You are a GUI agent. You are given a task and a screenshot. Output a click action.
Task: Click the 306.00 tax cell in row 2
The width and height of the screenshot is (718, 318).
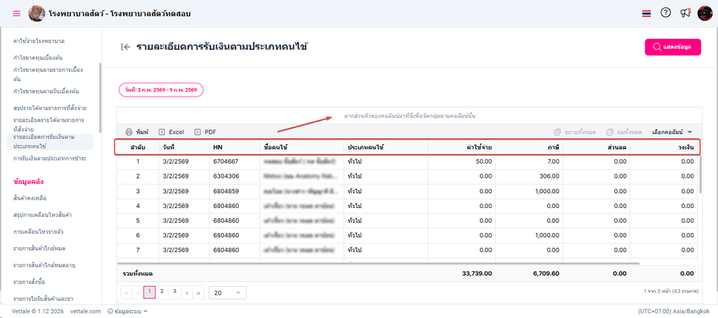coord(529,176)
